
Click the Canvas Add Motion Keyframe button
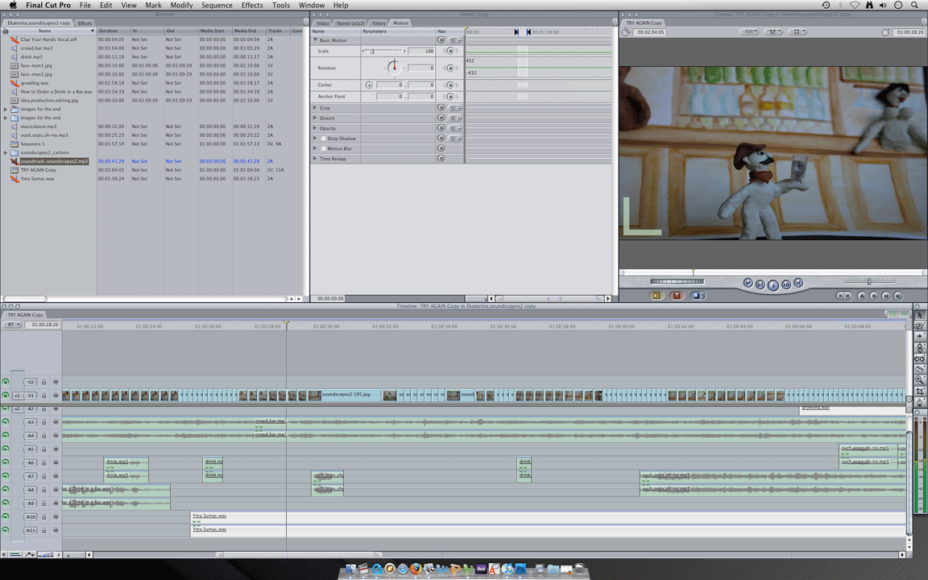click(874, 296)
